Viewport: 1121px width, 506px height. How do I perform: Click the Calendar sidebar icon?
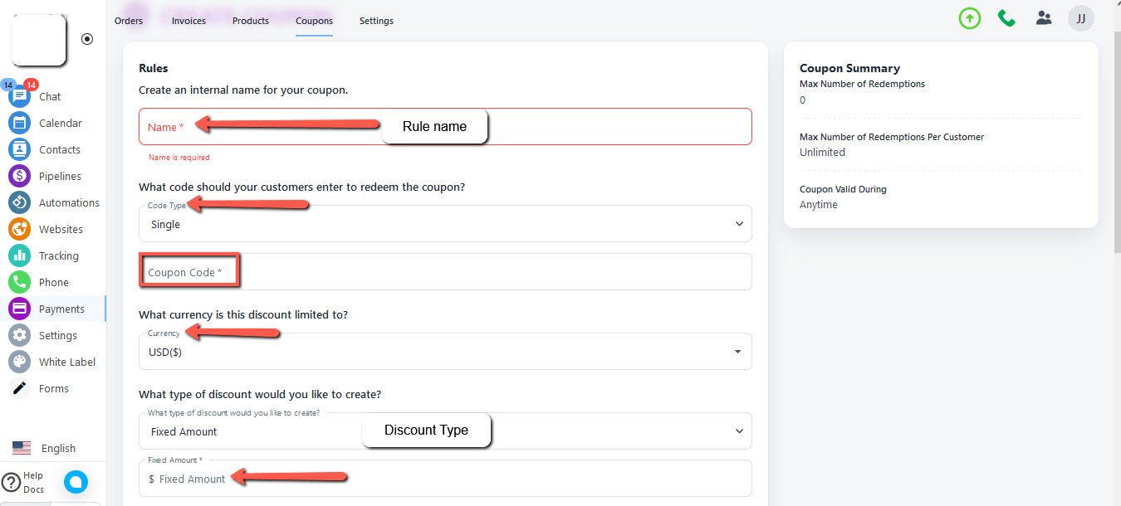(19, 124)
